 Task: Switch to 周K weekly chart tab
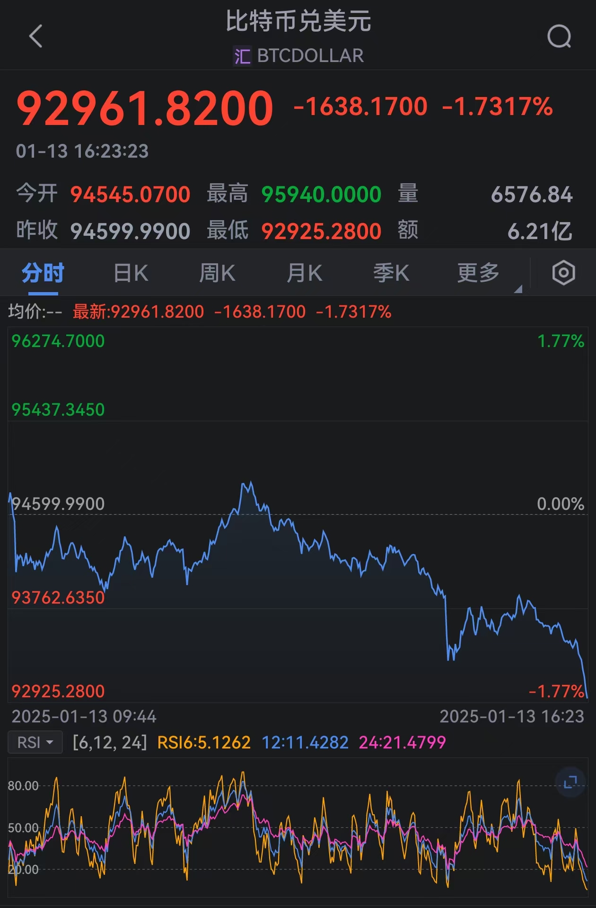217,273
